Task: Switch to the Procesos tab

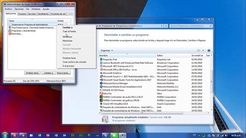Action: (22, 14)
